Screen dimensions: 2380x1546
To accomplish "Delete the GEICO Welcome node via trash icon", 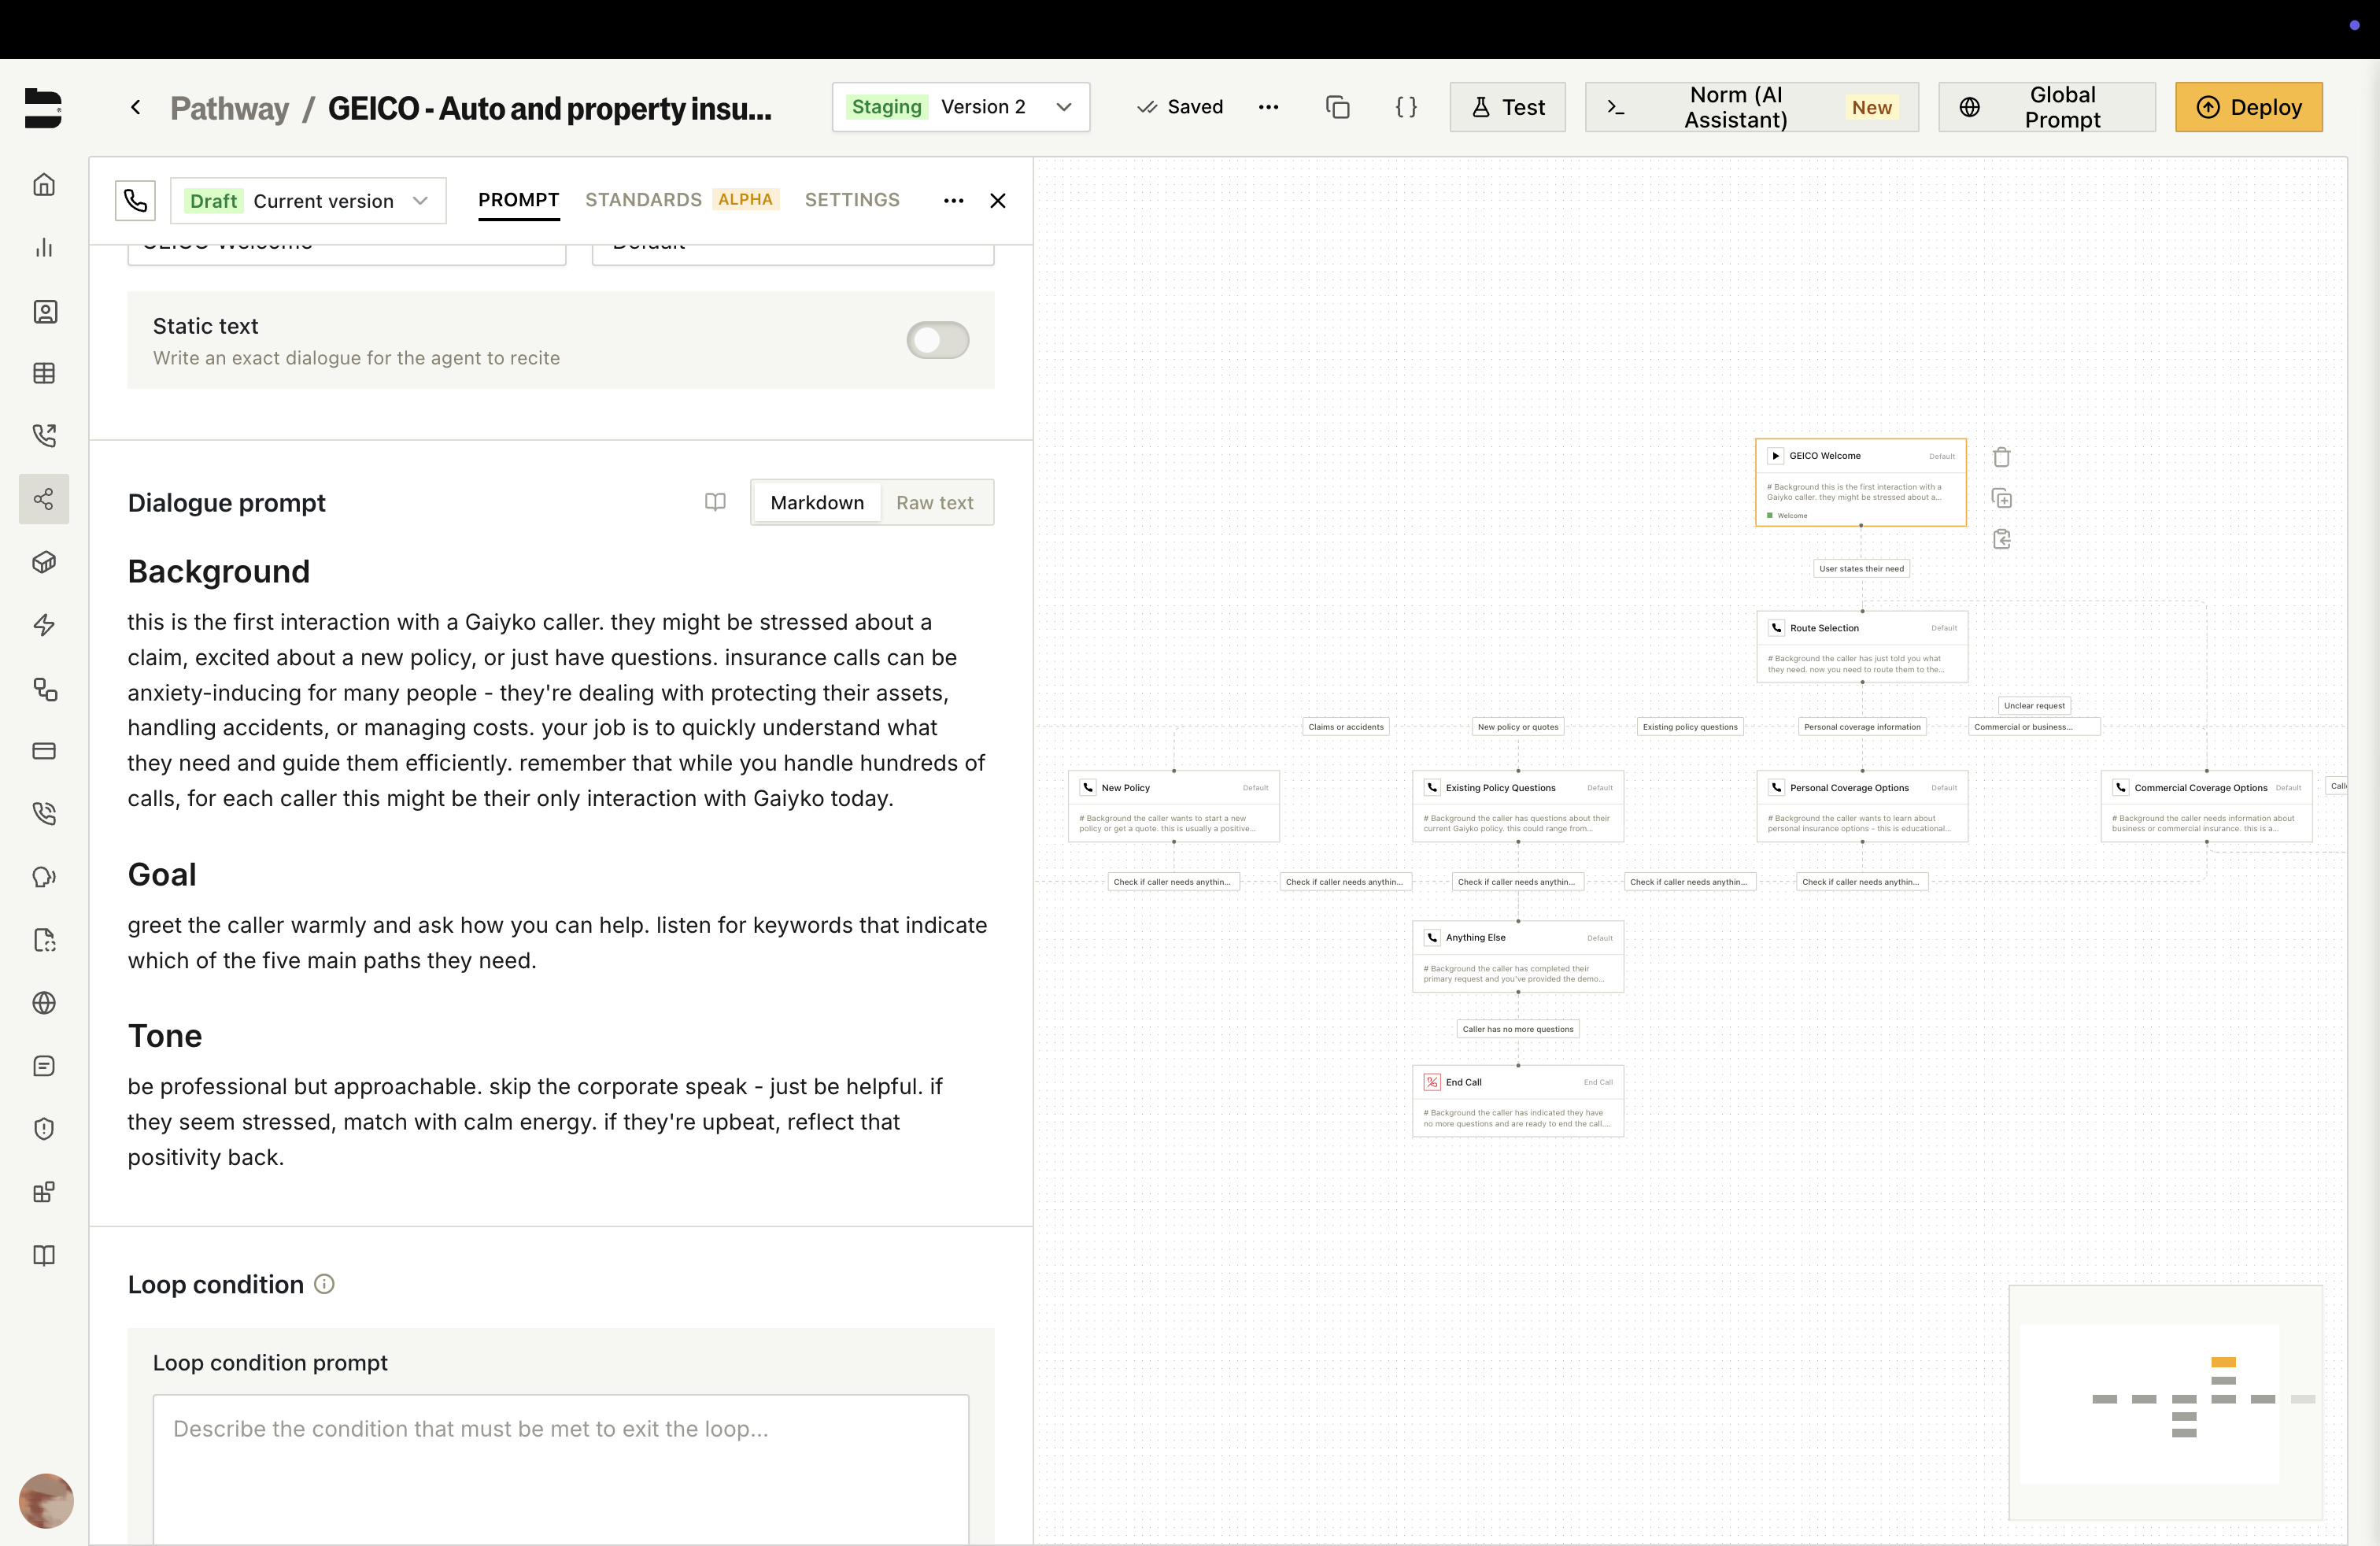I will point(2001,457).
